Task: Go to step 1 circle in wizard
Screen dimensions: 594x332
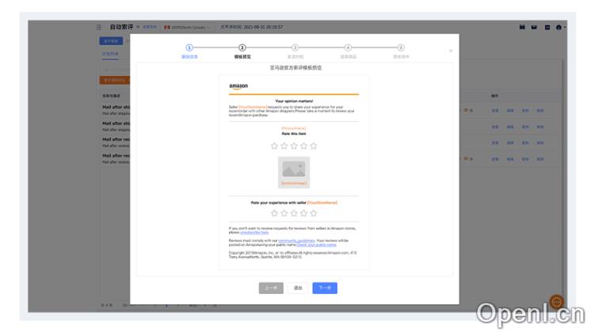Action: 189,47
